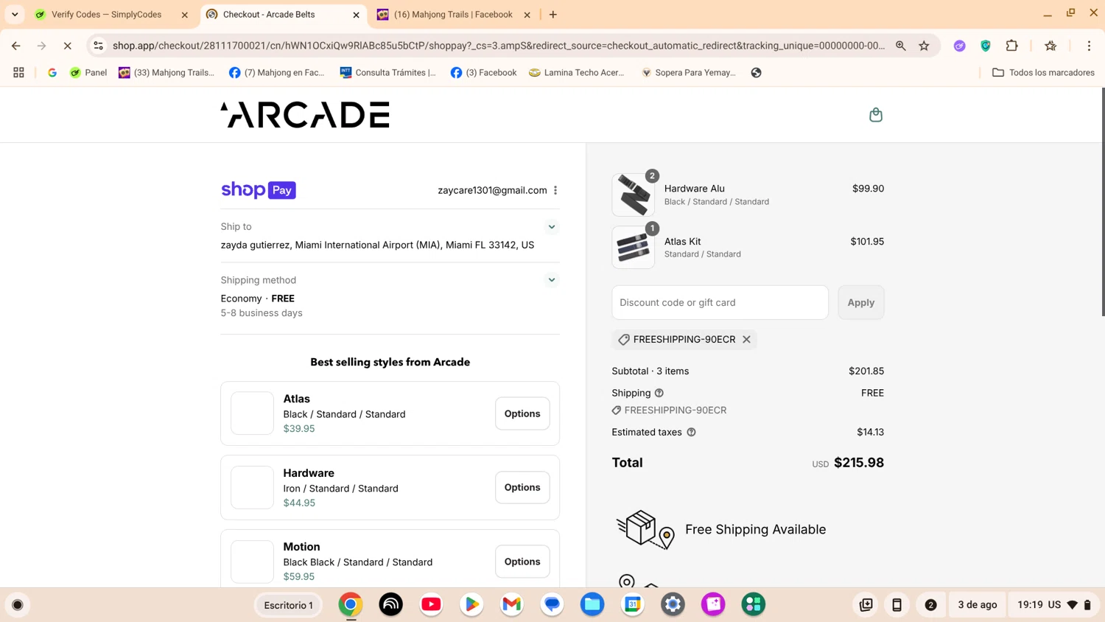Launch YouTube from the shelf
1105x622 pixels.
click(431, 605)
